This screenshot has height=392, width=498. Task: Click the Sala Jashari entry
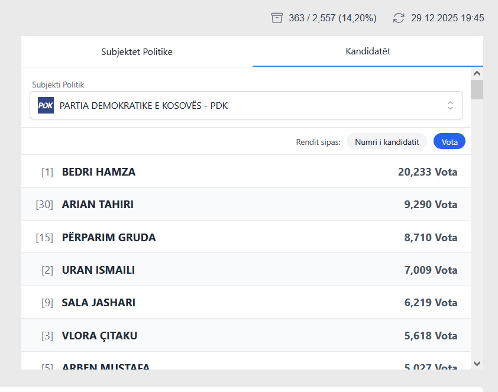[x=99, y=303]
